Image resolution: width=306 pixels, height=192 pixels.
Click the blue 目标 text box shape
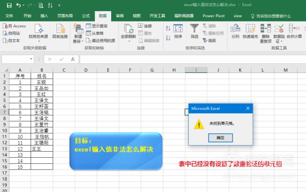click(116, 151)
